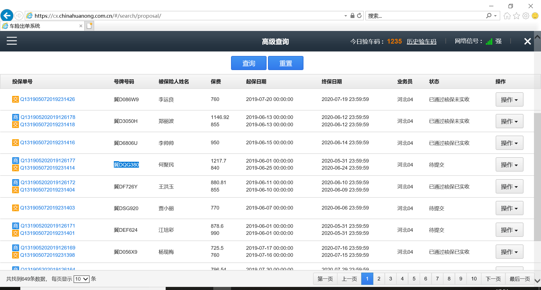Click the orange 交 icon for policy Q131905072019231426
Viewport: 541px width, 290px height.
(15, 99)
